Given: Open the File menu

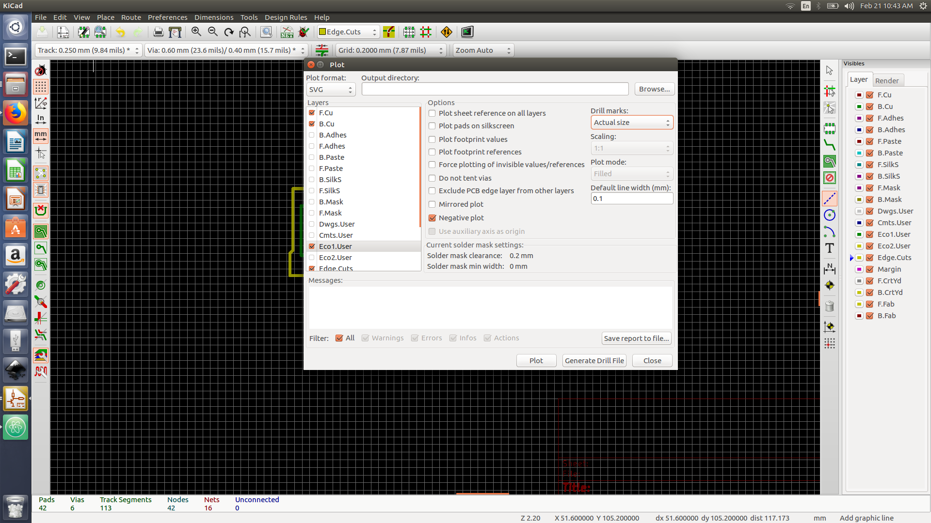Looking at the screenshot, I should [41, 17].
